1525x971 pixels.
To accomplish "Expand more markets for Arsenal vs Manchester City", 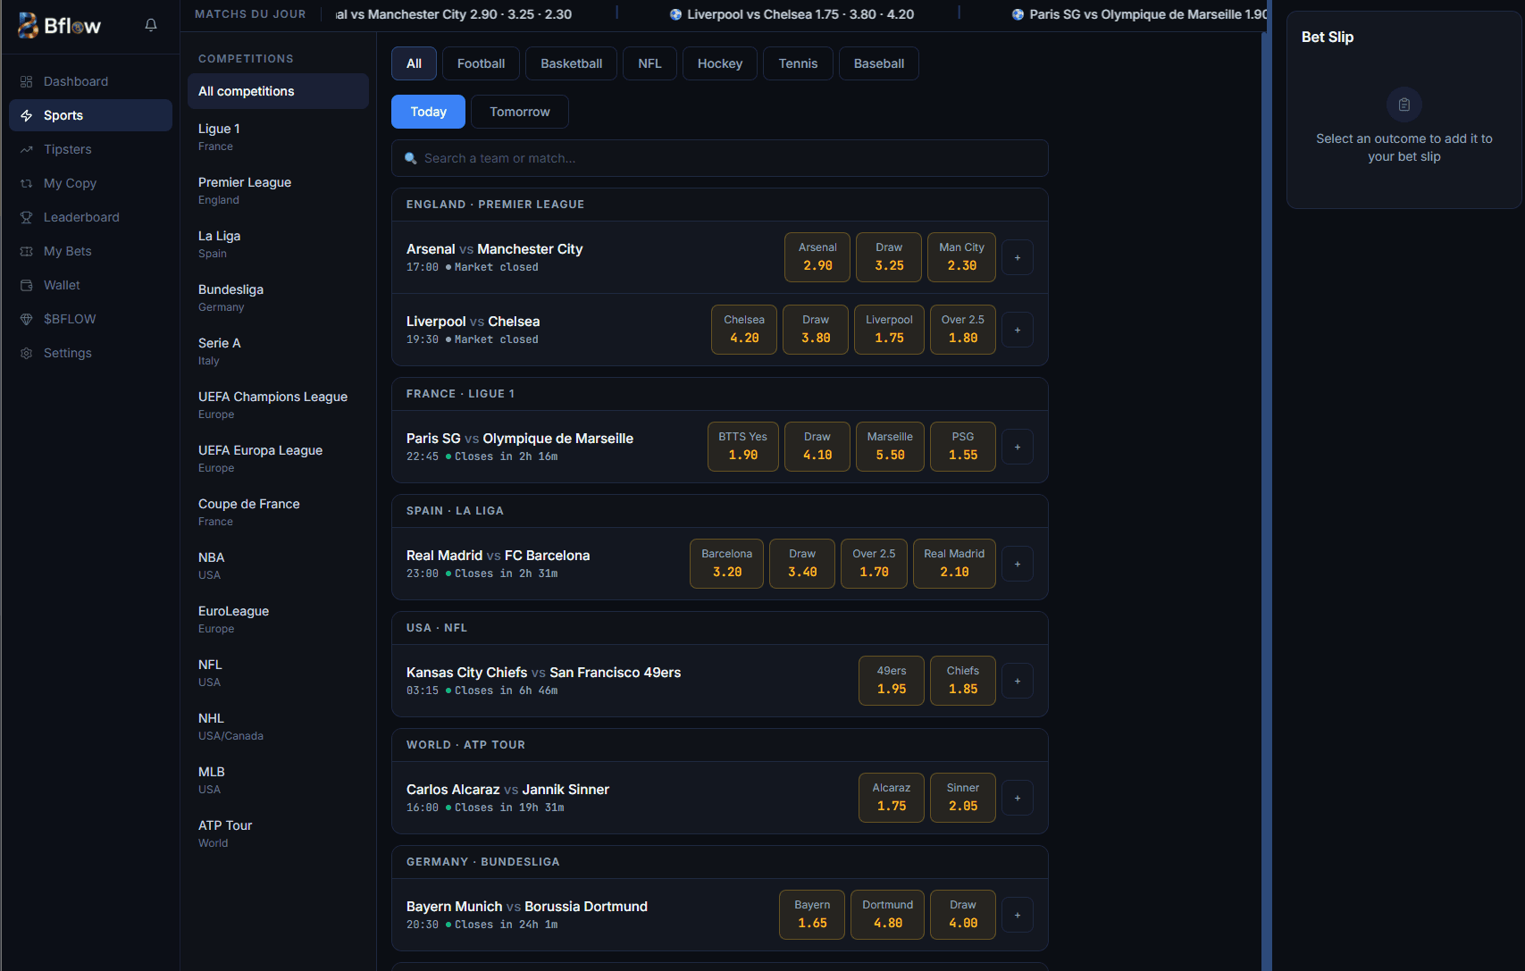I will [1018, 257].
